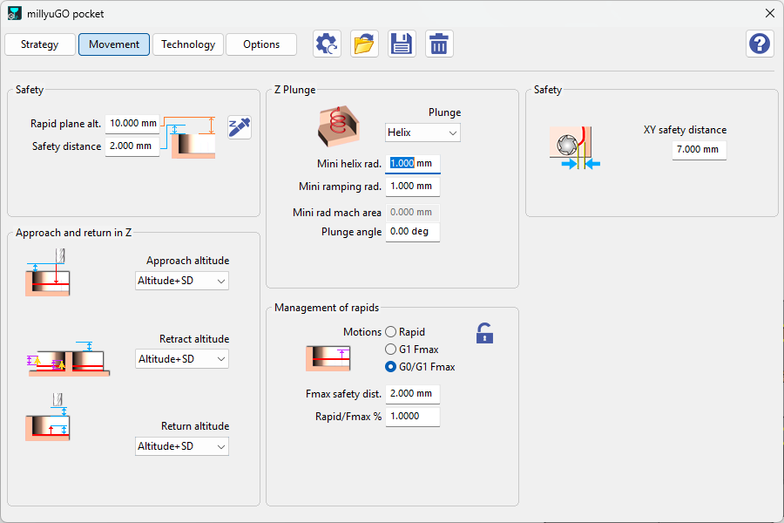The image size is (784, 523).
Task: Select the Rapid motions radio button
Action: [391, 332]
